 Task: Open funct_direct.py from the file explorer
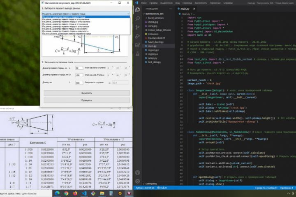155,42
